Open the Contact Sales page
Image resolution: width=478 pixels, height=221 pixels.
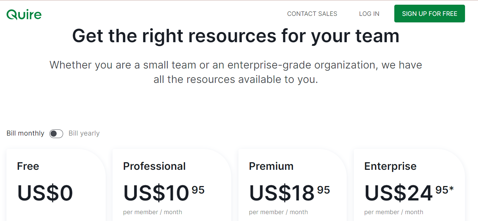tap(312, 14)
